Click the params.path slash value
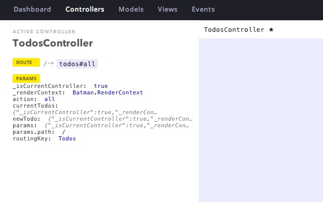 [64, 132]
